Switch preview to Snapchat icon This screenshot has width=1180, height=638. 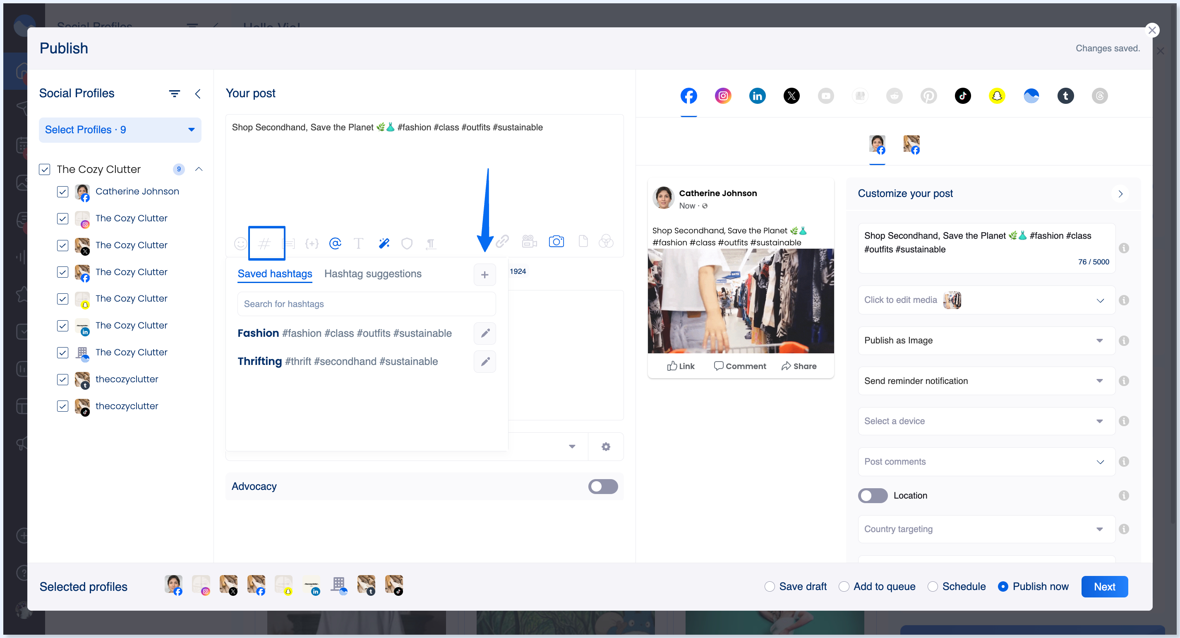(997, 96)
